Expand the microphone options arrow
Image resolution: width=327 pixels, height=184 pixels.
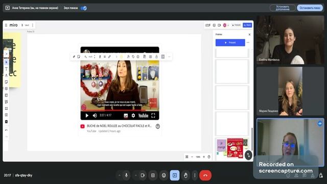tap(119, 175)
